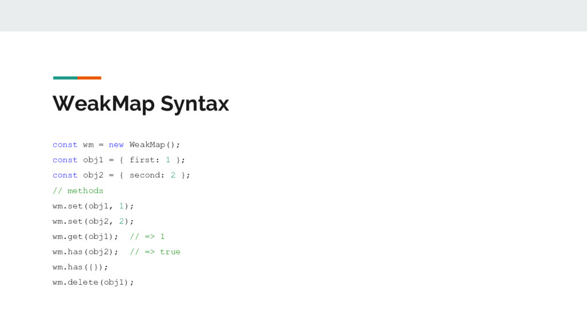Click the line "const obj1 = { first: 1 };"
Image resolution: width=587 pixels, height=330 pixels.
pyautogui.click(x=119, y=160)
